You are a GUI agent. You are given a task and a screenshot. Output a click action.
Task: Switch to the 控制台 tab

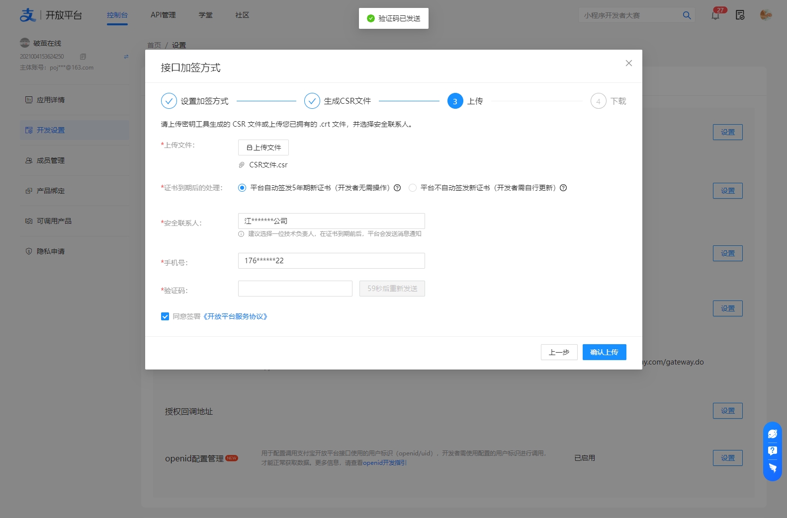(117, 15)
